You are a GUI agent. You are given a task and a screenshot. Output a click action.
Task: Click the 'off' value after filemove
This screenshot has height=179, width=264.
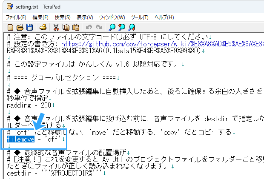point(53,139)
